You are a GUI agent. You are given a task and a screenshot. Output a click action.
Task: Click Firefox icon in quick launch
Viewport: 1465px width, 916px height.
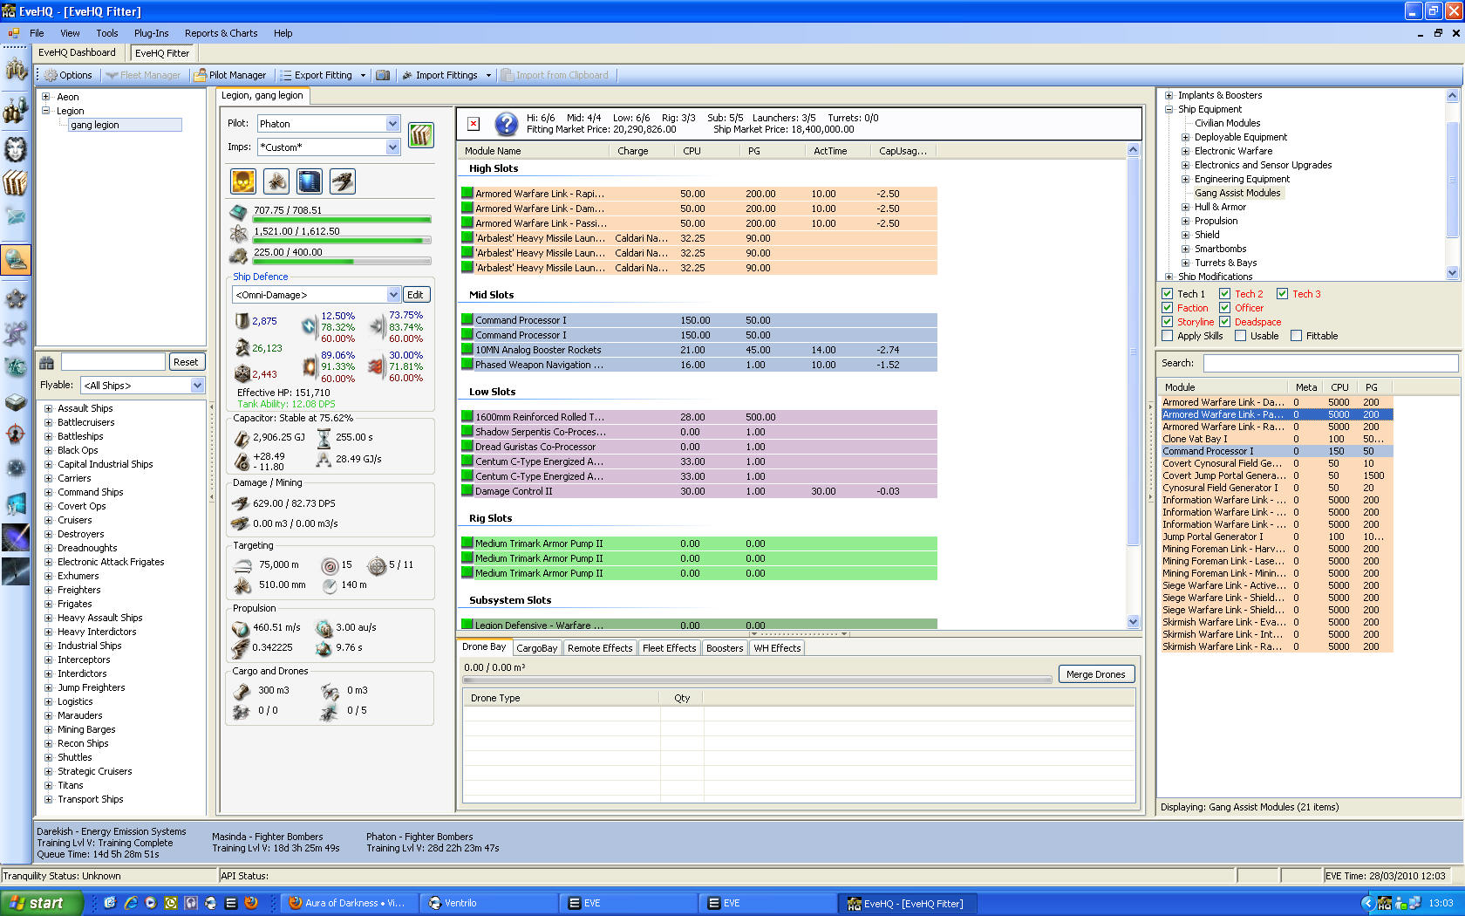pos(251,903)
